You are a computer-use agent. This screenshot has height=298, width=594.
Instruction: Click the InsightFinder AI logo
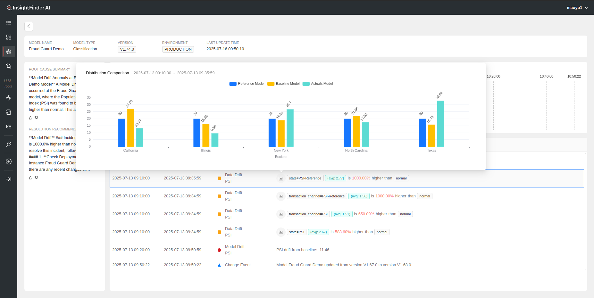(29, 8)
